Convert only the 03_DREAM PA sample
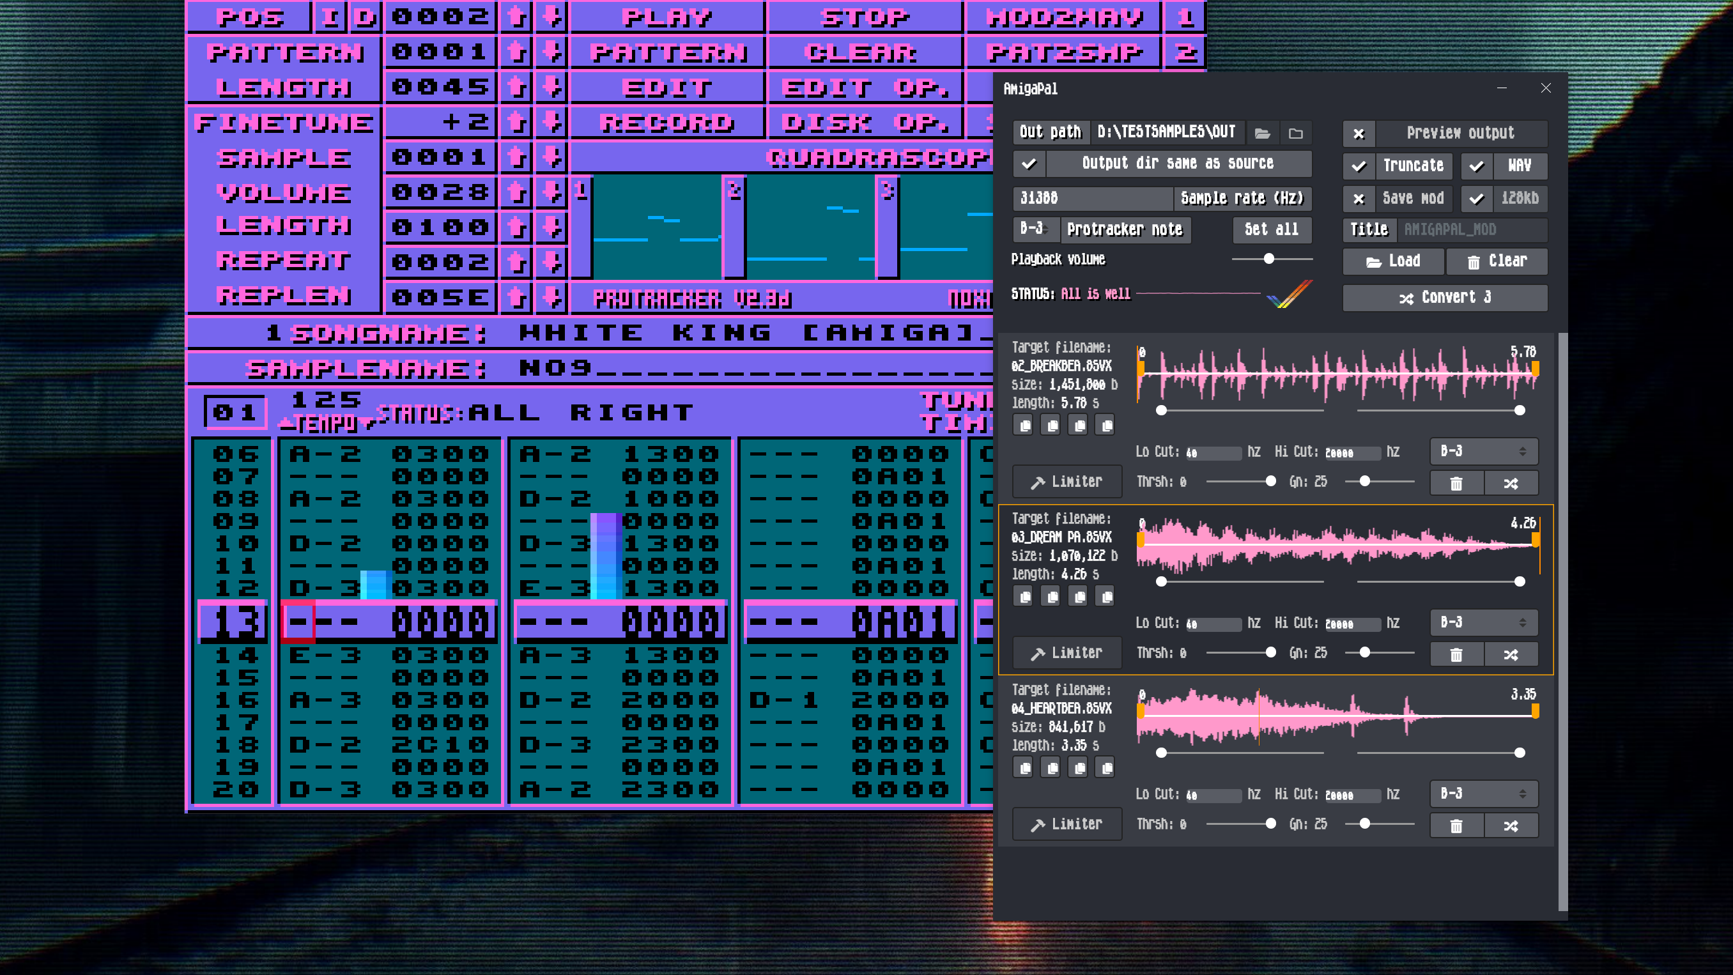 [x=1511, y=654]
